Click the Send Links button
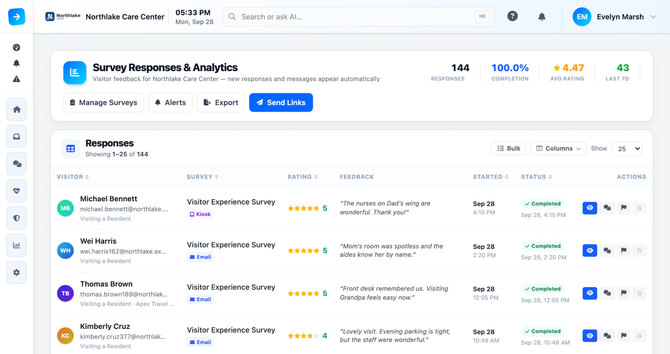Image resolution: width=670 pixels, height=354 pixels. 281,103
